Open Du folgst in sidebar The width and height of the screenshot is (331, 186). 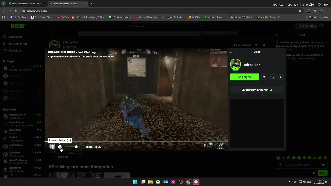click(x=15, y=51)
